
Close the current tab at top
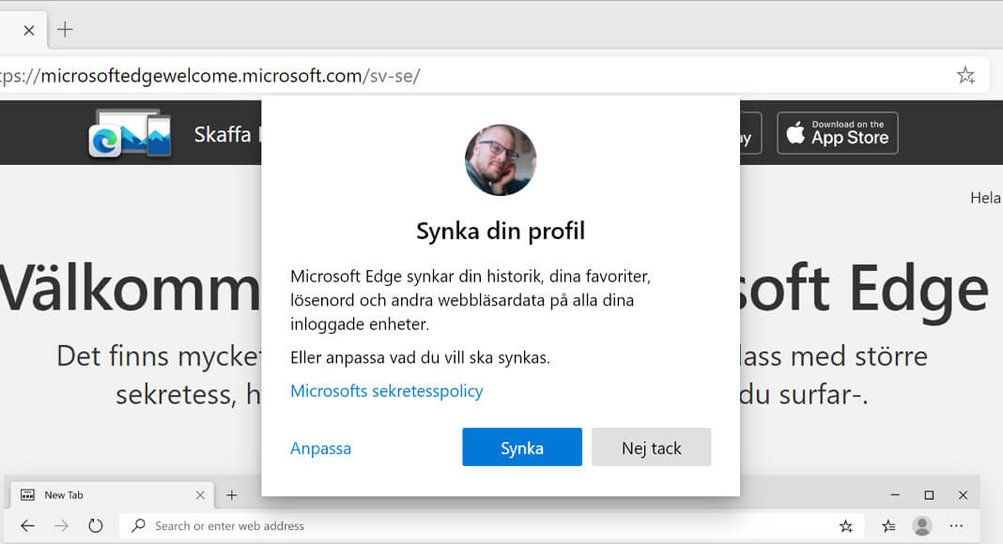(x=29, y=30)
